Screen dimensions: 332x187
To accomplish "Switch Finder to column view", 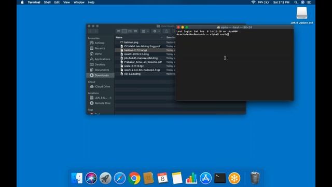I will (x=130, y=31).
